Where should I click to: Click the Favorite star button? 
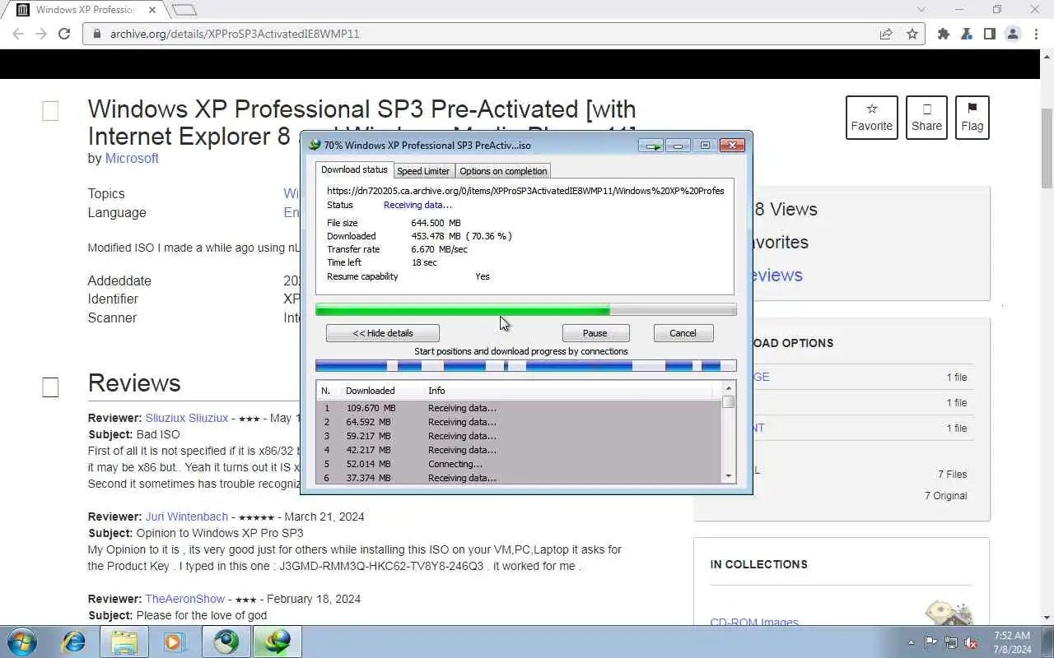point(872,118)
